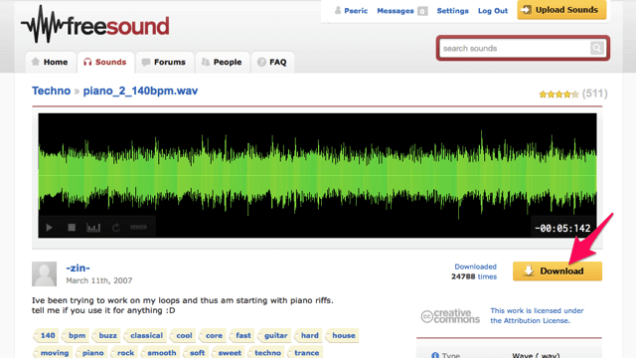
Task: Select the piano tag
Action: [x=91, y=352]
